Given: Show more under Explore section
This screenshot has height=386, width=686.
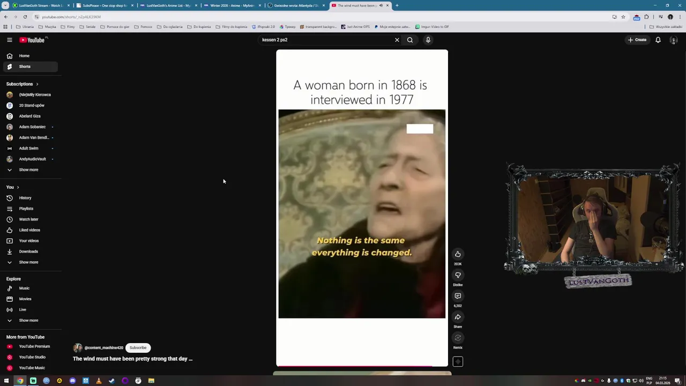Looking at the screenshot, I should 29,321.
